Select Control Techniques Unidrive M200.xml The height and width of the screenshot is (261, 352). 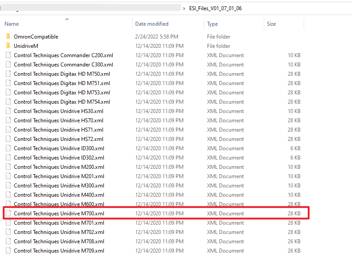click(59, 167)
